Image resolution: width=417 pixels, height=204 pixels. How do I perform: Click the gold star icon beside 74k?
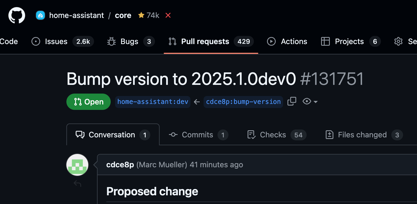tap(141, 15)
